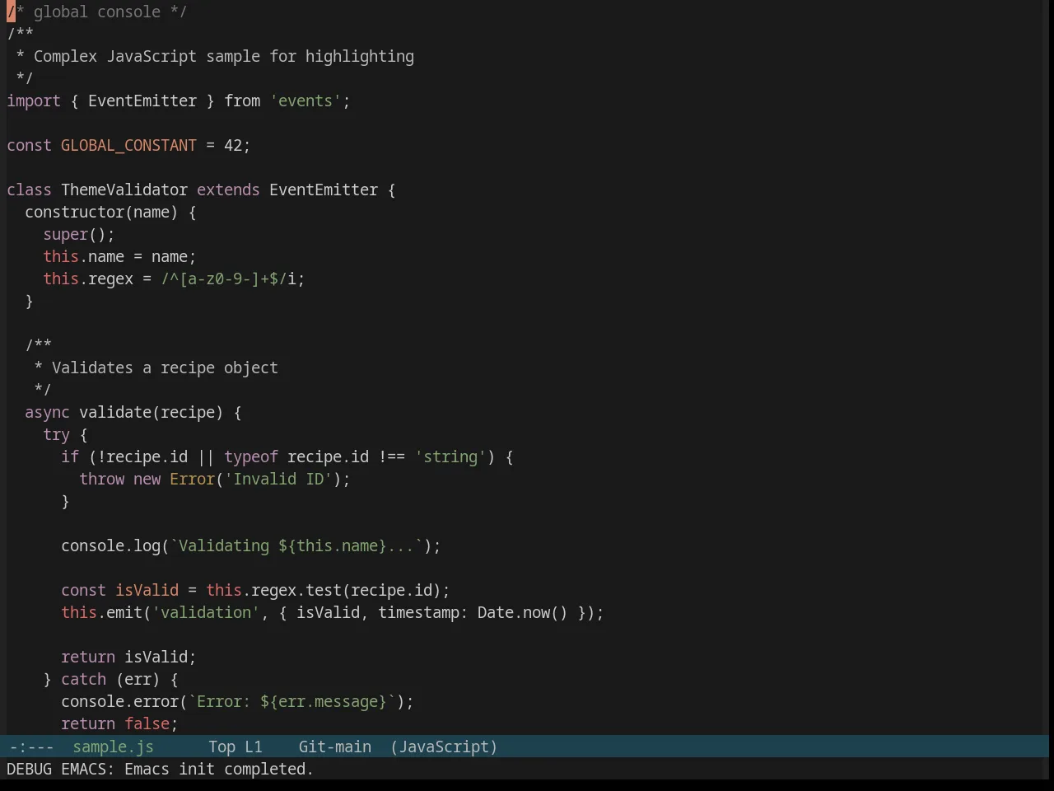
Task: Click the catch keyword
Action: click(83, 679)
